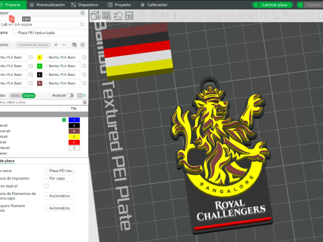Edit the Lab A1 0.4 nozzle preset

coord(82,24)
